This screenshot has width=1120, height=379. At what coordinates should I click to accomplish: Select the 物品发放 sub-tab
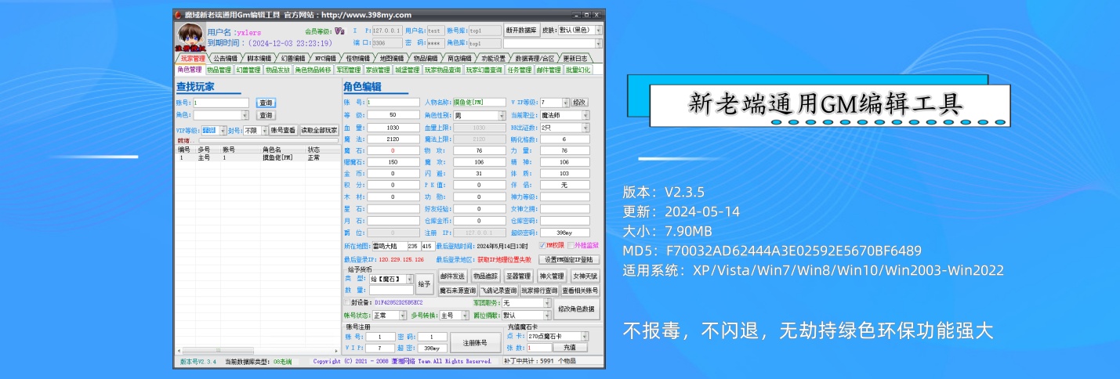pos(277,70)
